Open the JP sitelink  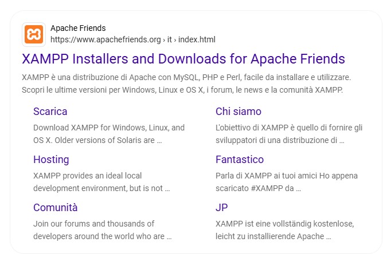click(x=221, y=207)
